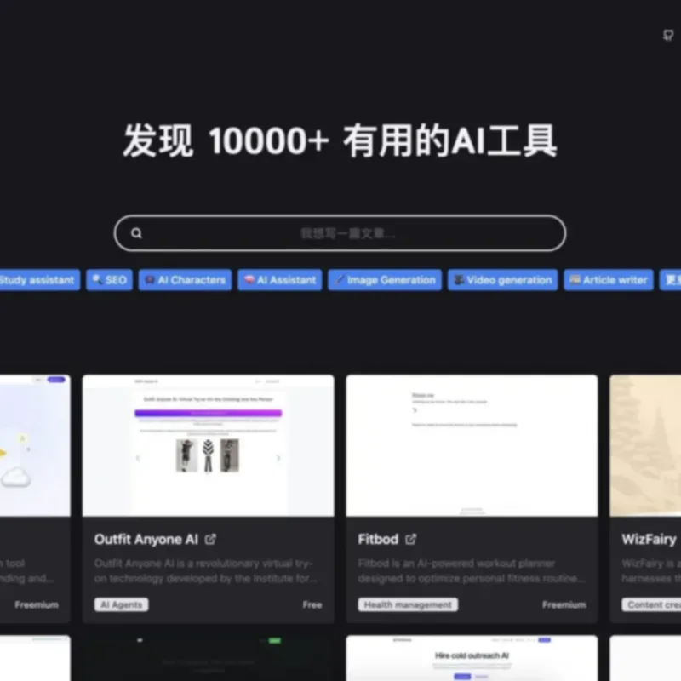Select the Video generation tag
Screen dimensions: 681x681
[x=502, y=280]
